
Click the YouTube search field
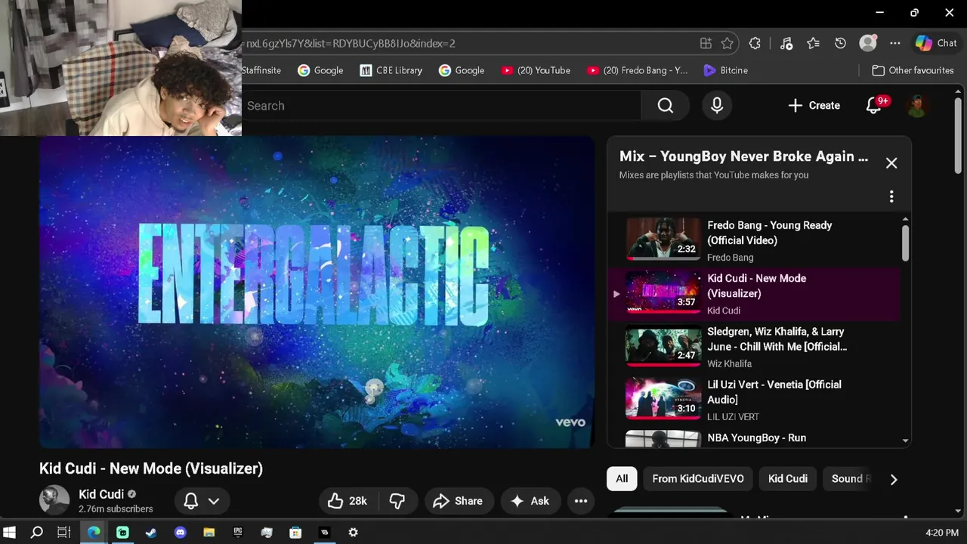442,106
